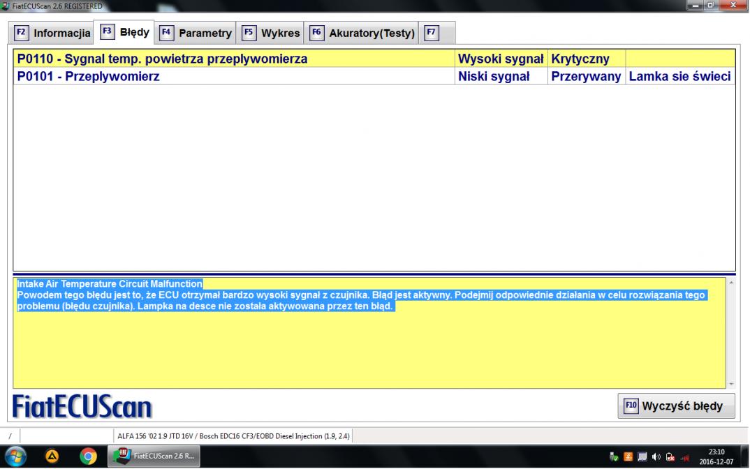Select the Błędy tab
The height and width of the screenshot is (469, 750).
click(x=124, y=32)
